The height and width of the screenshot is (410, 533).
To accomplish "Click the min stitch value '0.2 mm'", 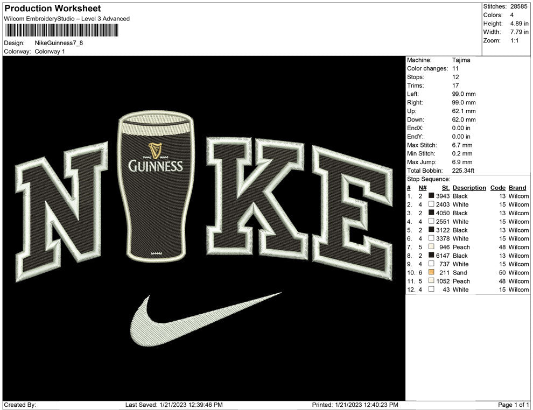I will tap(462, 153).
